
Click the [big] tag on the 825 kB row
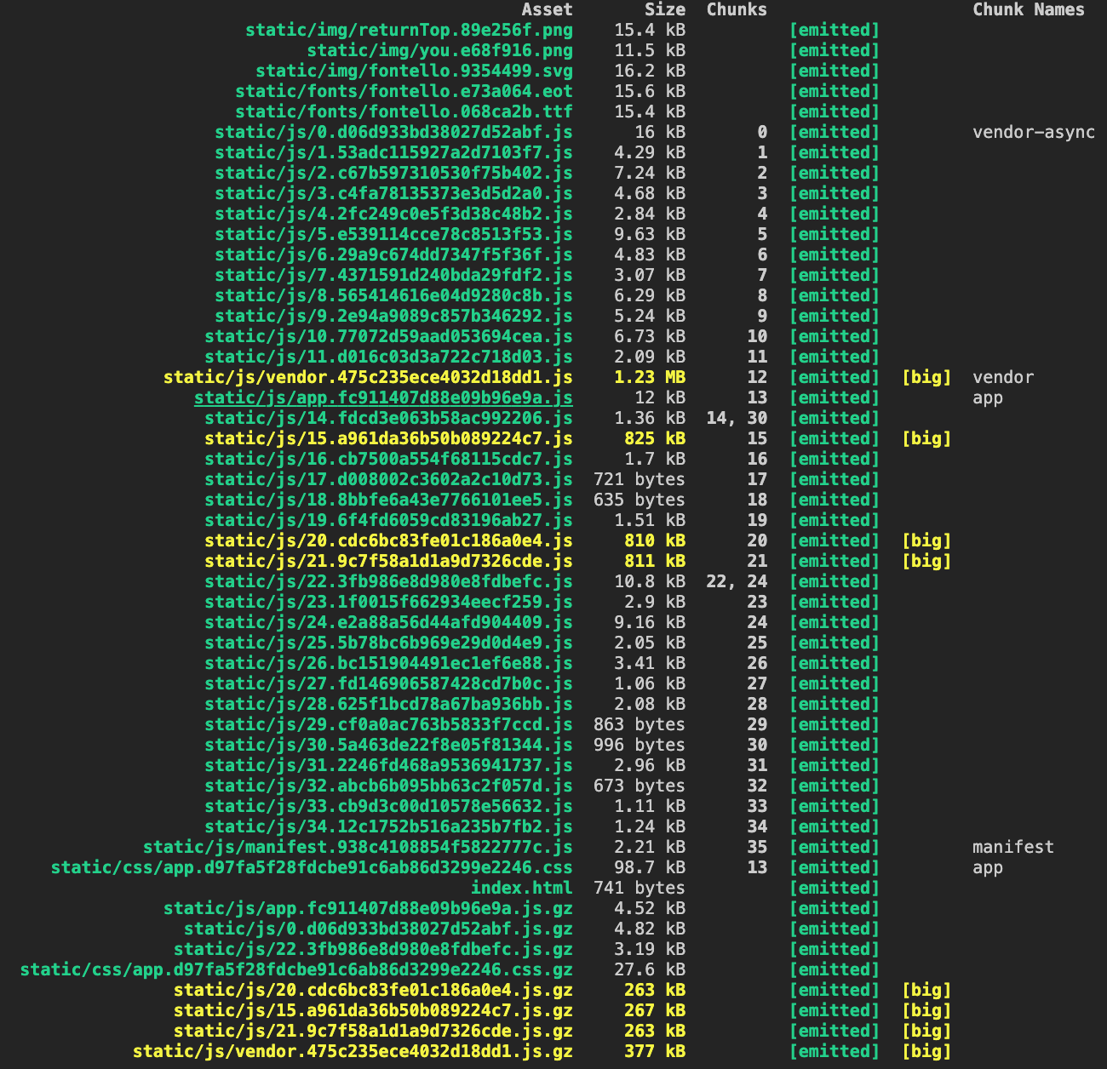point(926,439)
